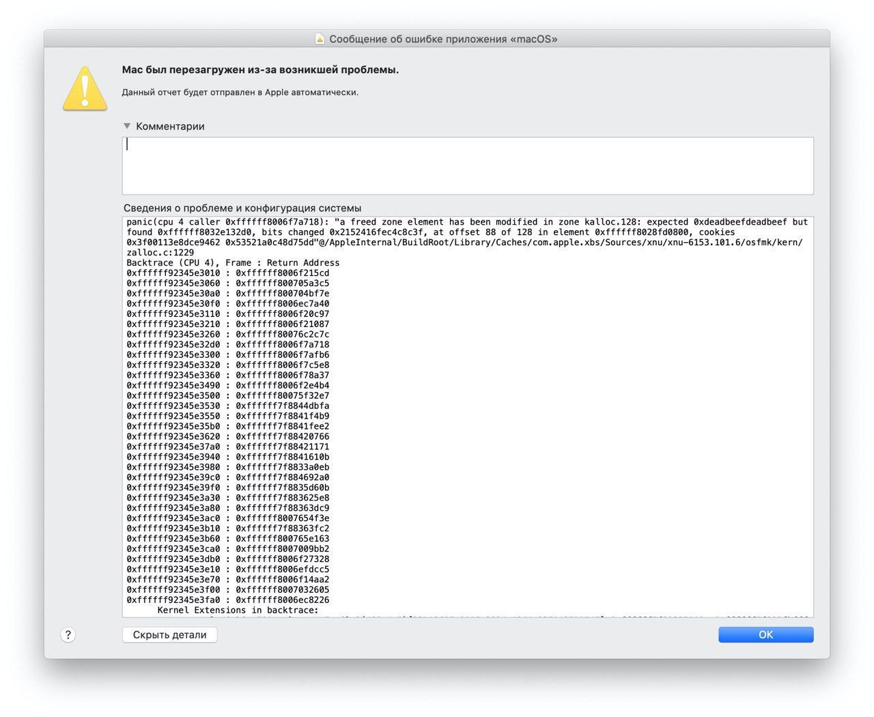Screen dimensions: 874x717
Task: Click backtrace row ending «0xffffff7f8835d60b»
Action: pos(228,488)
